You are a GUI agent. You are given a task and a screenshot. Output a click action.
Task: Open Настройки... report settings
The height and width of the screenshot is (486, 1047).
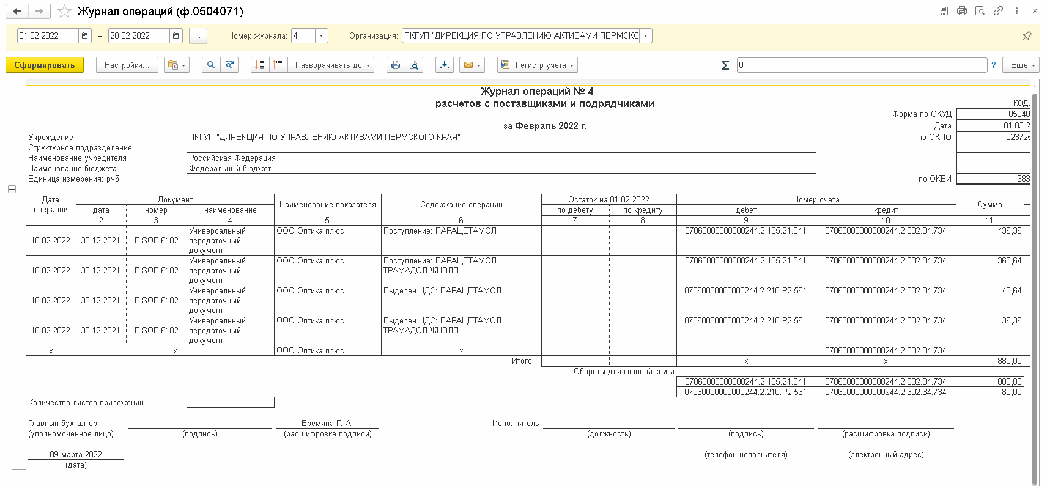127,65
